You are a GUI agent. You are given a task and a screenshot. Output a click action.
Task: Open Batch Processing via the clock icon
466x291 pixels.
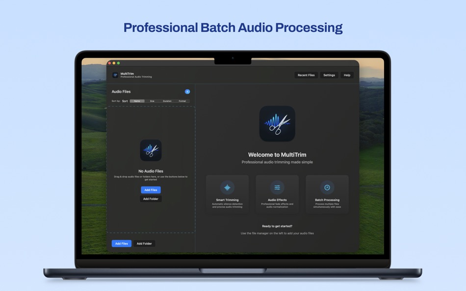(x=327, y=187)
